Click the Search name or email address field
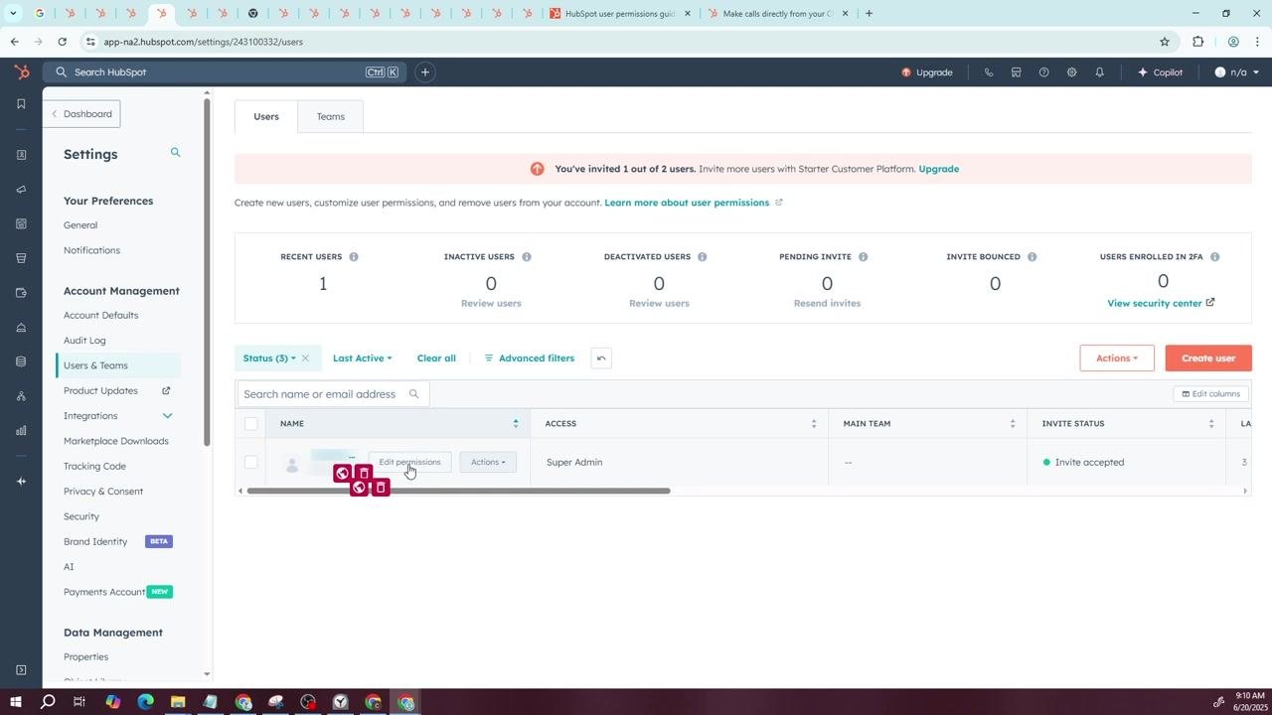The width and height of the screenshot is (1272, 715). (333, 394)
